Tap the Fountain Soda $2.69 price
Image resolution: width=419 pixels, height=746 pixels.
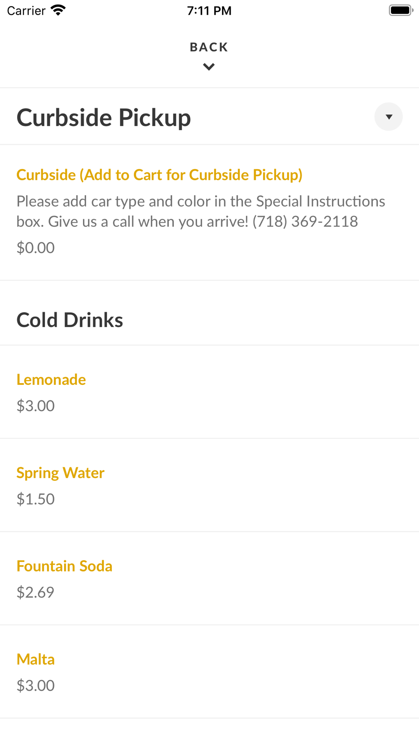tap(36, 592)
